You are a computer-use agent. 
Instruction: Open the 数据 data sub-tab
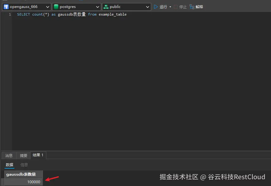(x=10, y=165)
